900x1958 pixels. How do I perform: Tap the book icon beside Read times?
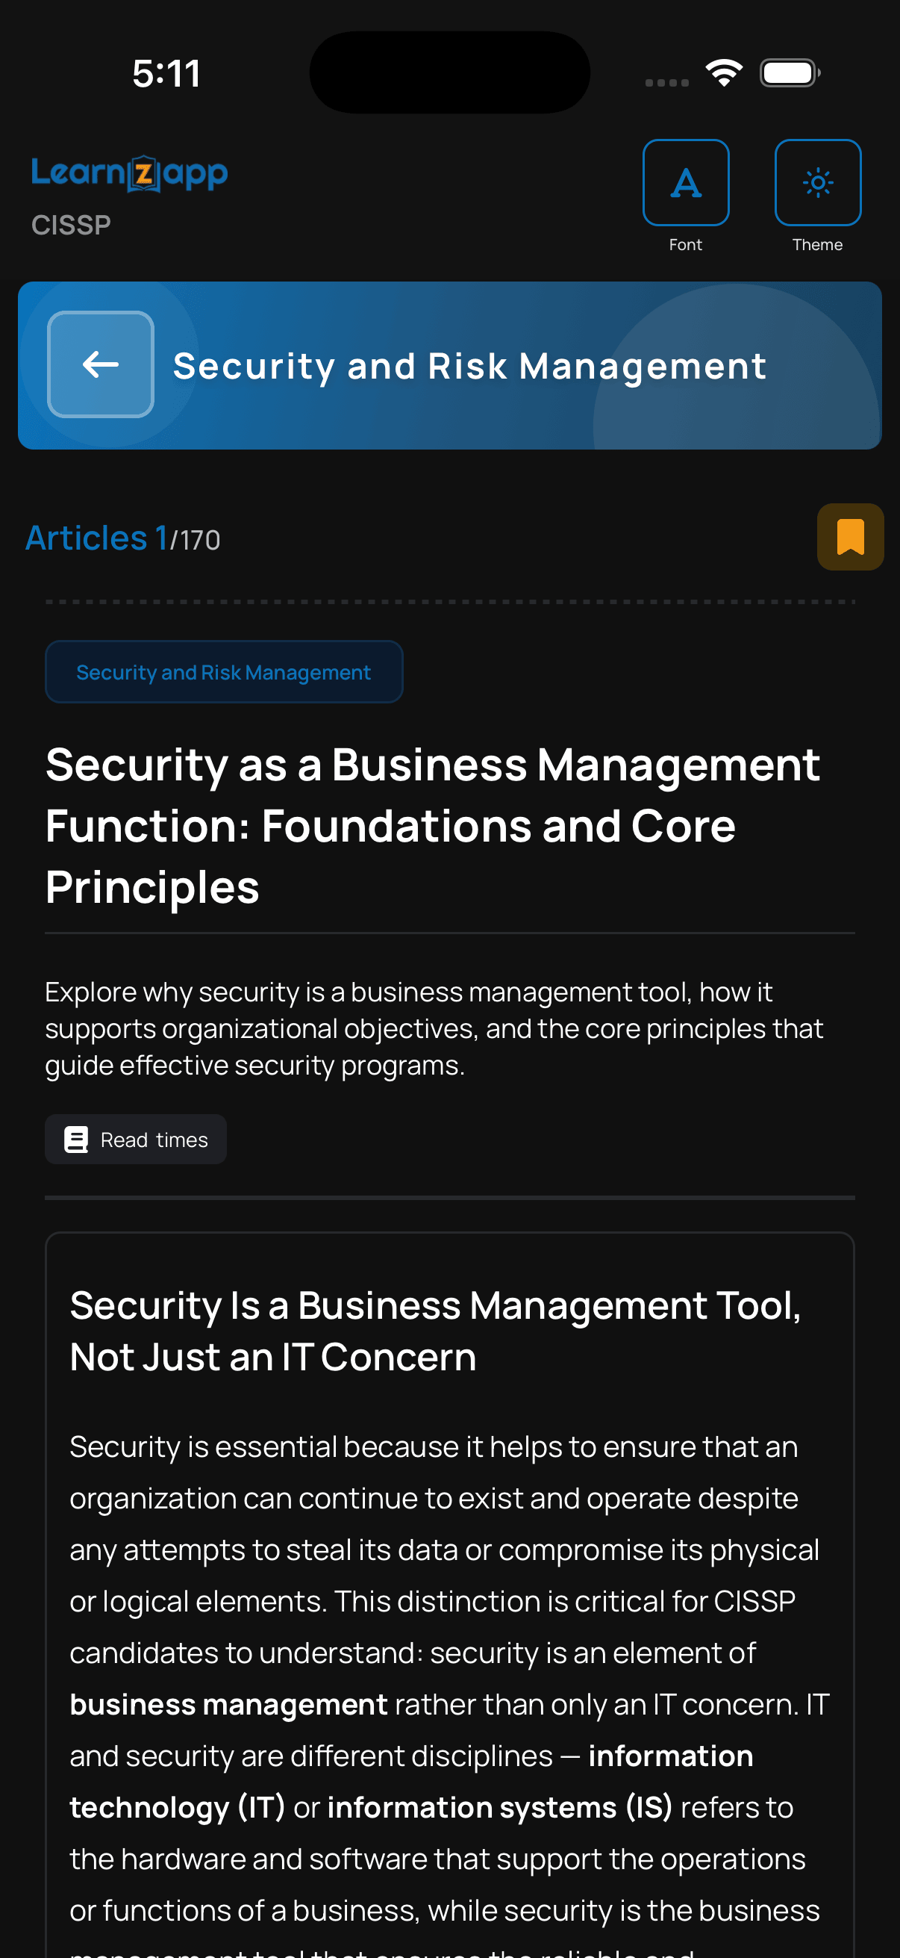pyautogui.click(x=76, y=1140)
